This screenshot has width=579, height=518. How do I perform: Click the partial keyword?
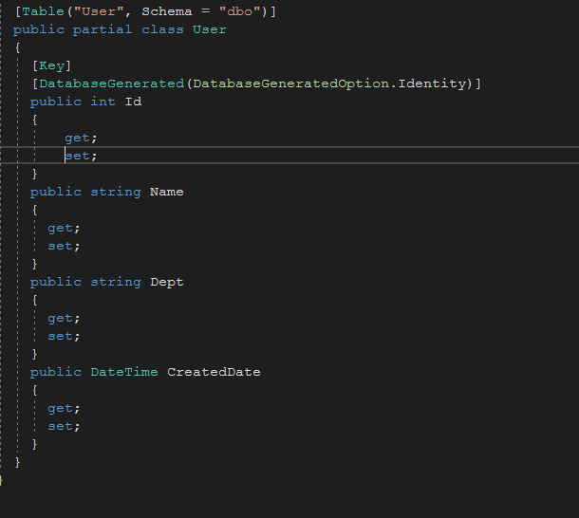click(103, 29)
